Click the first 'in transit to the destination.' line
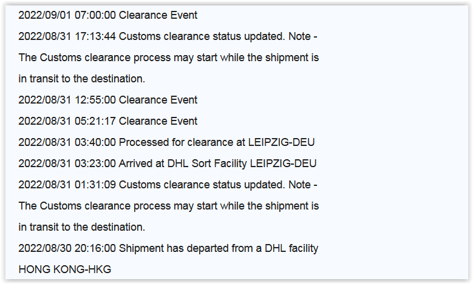Screen dimensions: 473x284 [82, 79]
